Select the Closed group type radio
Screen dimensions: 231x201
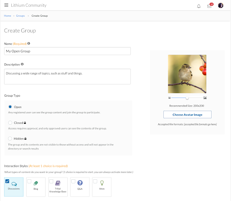click(10, 123)
